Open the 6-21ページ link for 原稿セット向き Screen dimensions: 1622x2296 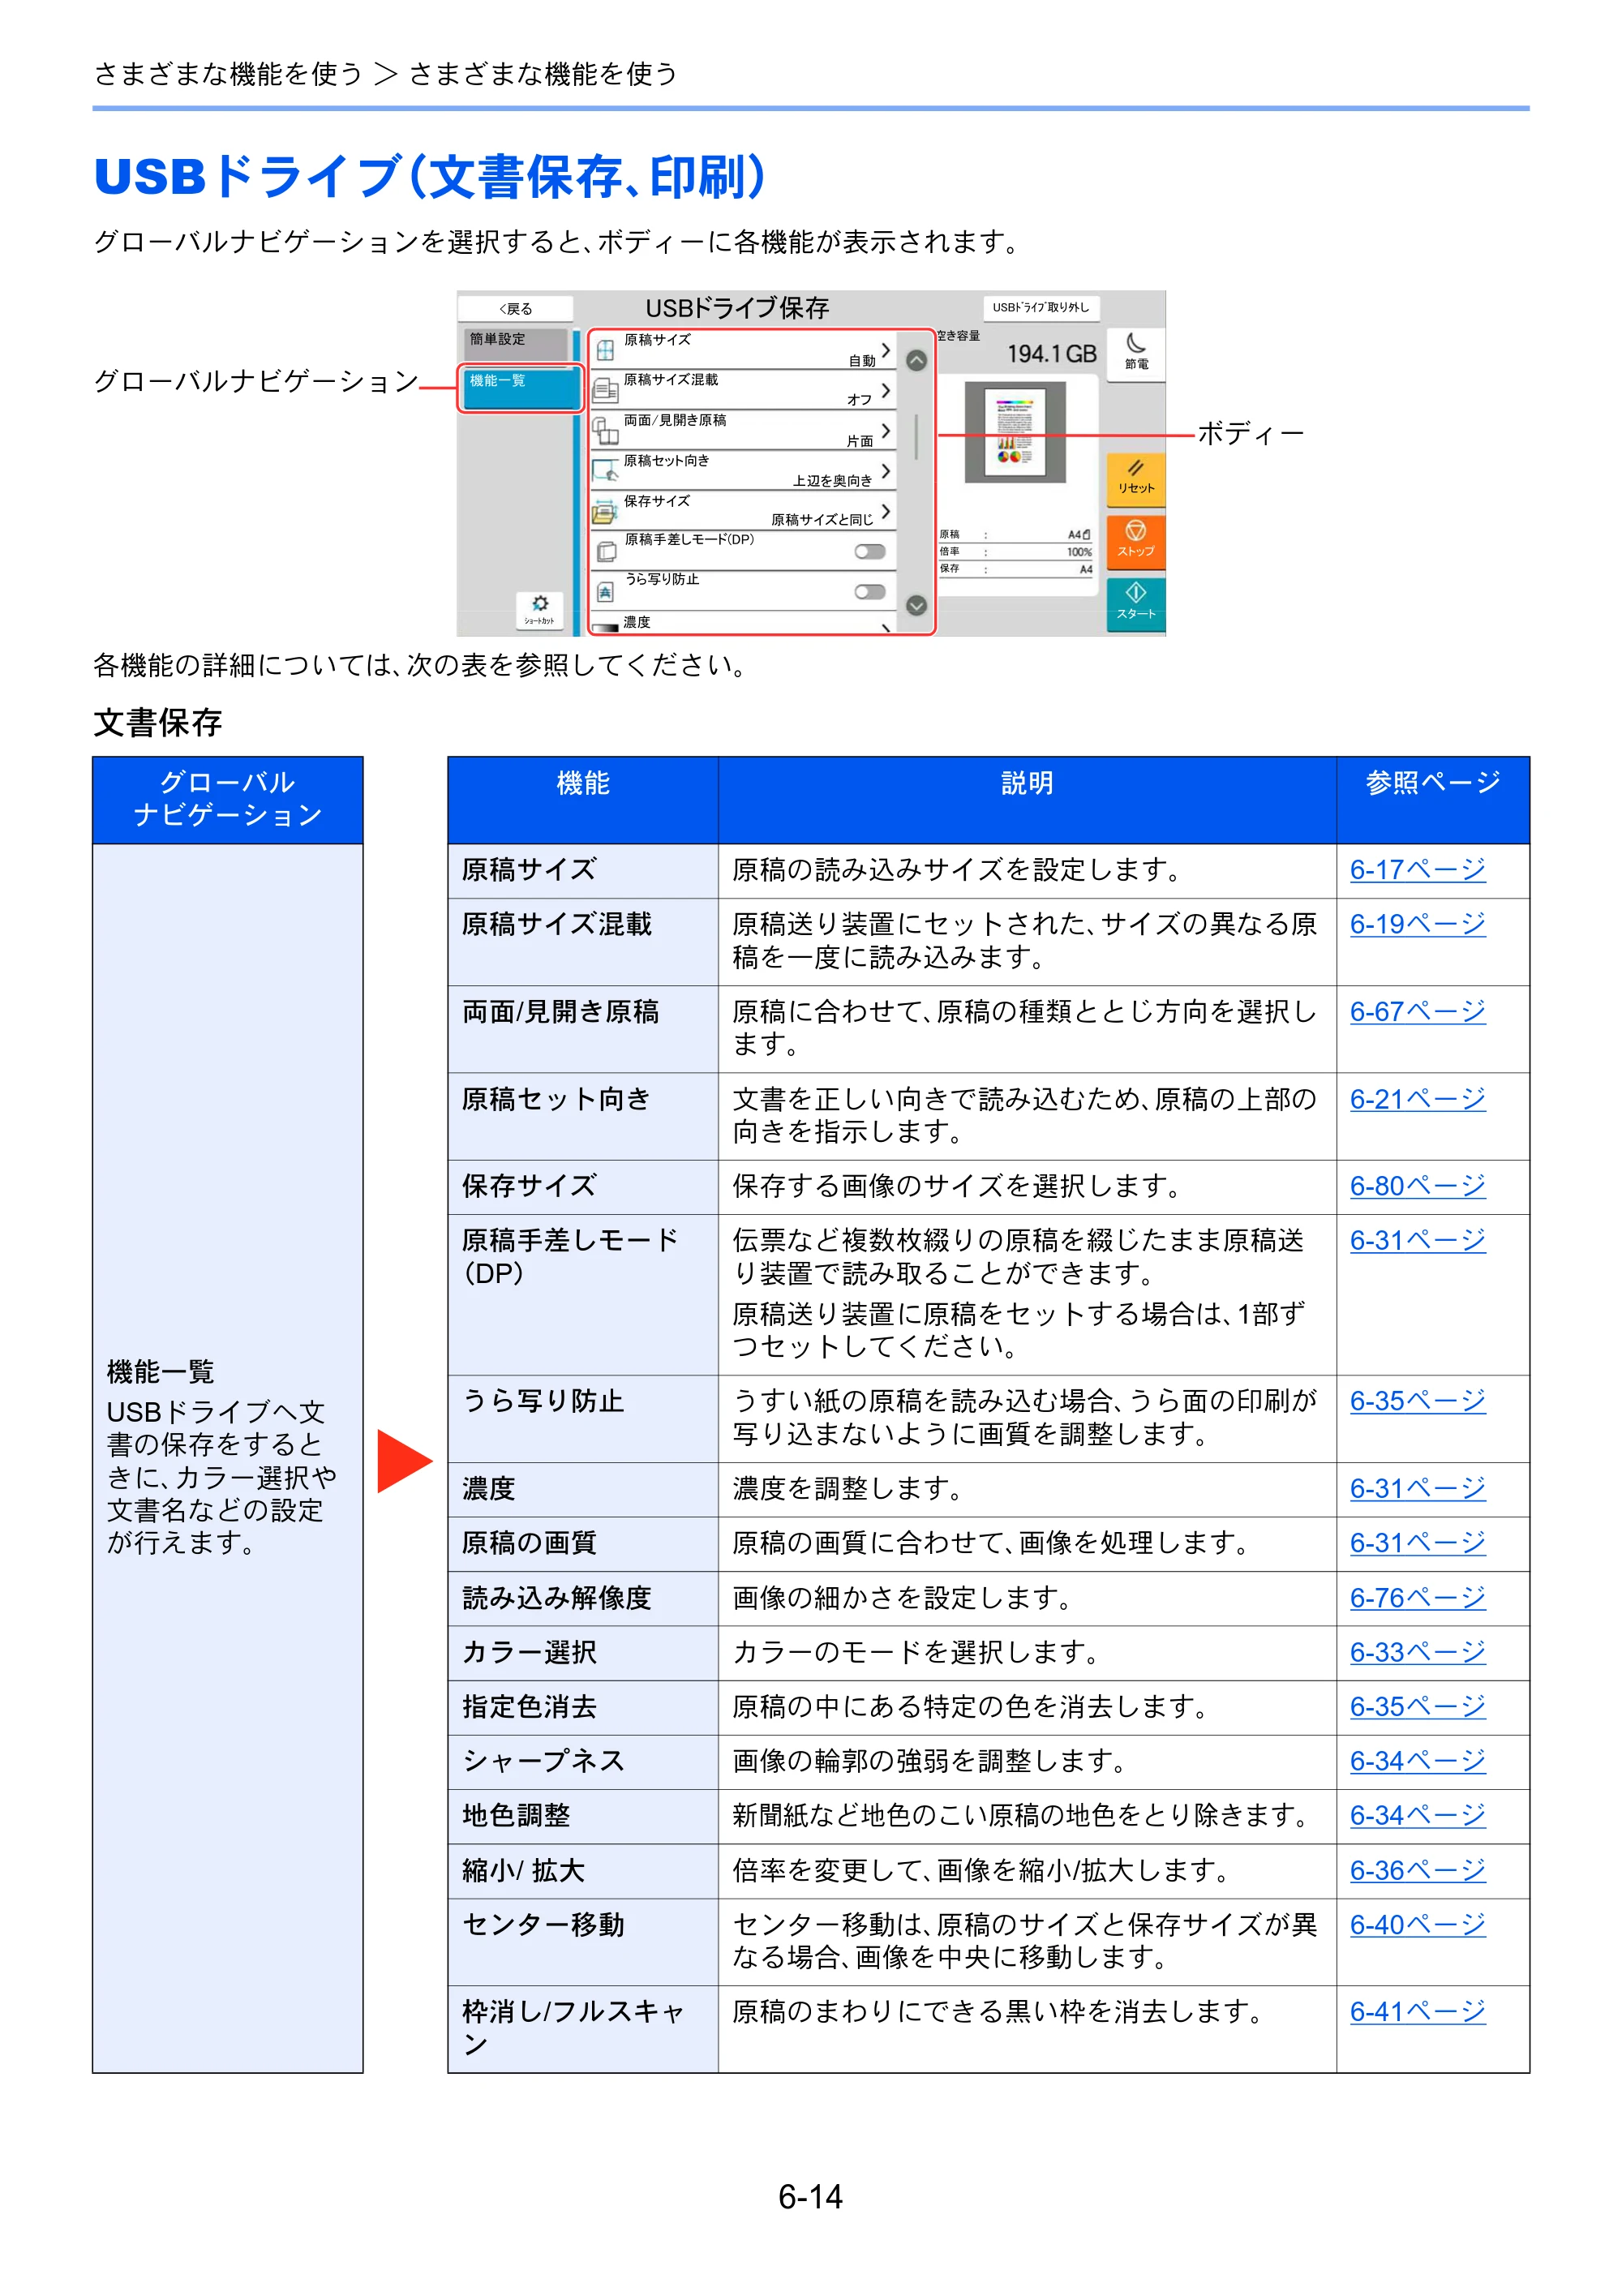click(x=1417, y=1099)
